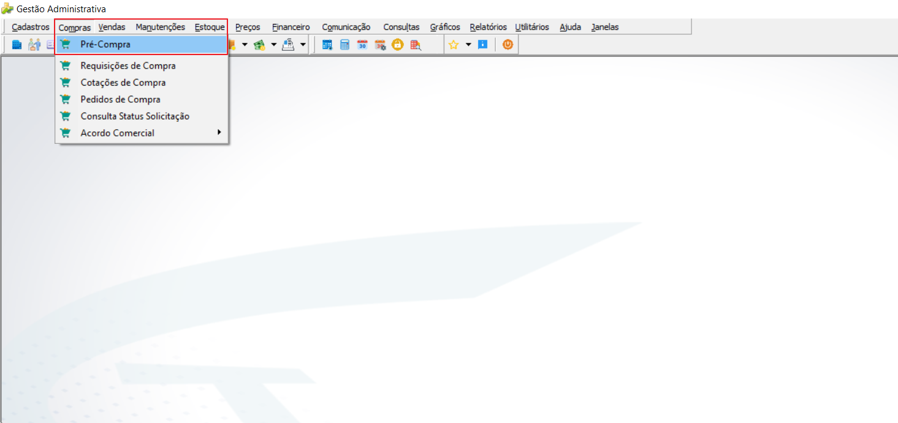Open the Consultas menu
The width and height of the screenshot is (898, 423).
[x=401, y=27]
